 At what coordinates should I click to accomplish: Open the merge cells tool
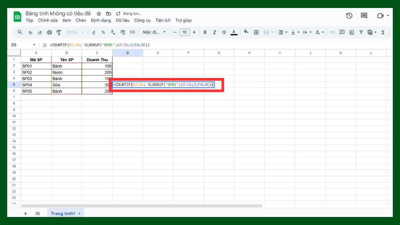tap(266, 32)
